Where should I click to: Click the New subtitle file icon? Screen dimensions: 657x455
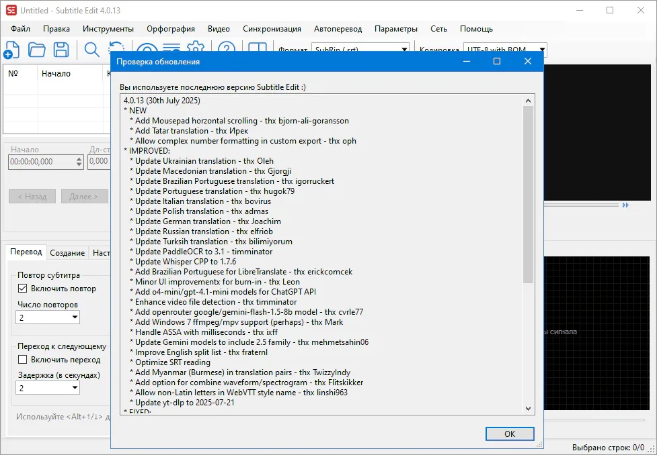tap(11, 50)
